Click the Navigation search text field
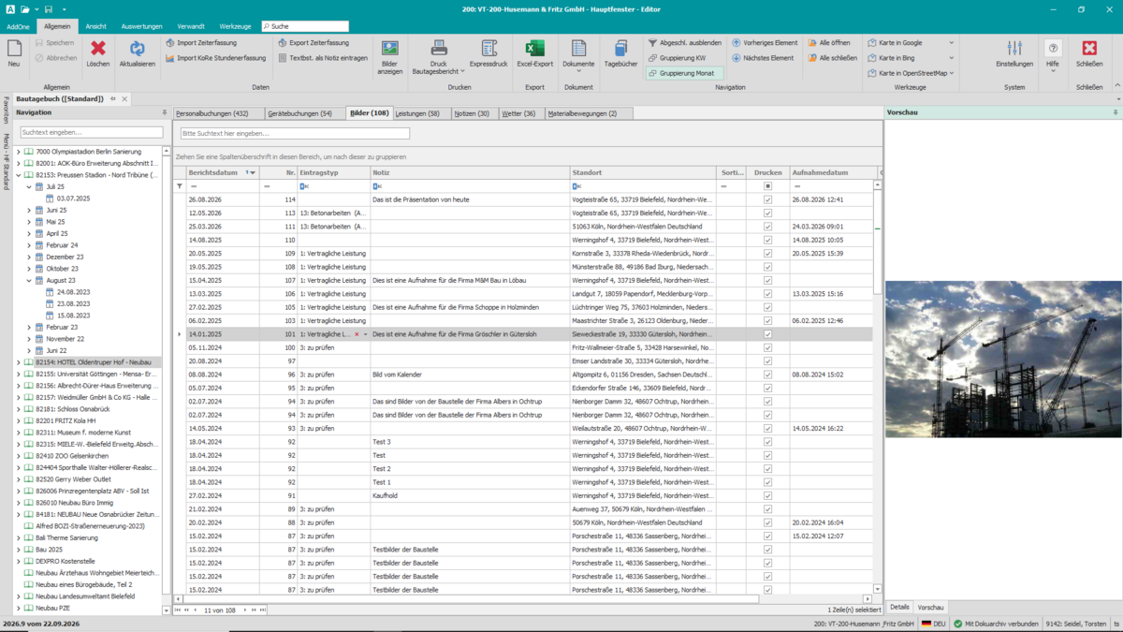Image resolution: width=1123 pixels, height=632 pixels. point(92,133)
